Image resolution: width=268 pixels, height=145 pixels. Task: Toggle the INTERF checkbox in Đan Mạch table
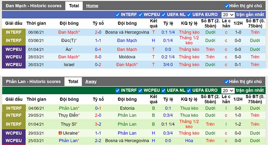point(117,15)
